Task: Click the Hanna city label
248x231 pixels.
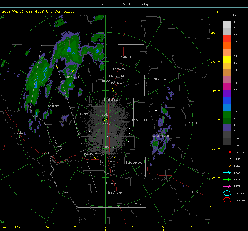Action: [193, 123]
